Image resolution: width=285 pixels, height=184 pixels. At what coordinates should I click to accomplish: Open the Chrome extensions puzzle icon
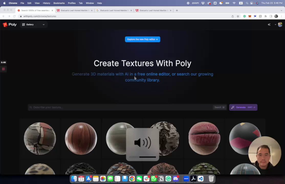(x=266, y=16)
